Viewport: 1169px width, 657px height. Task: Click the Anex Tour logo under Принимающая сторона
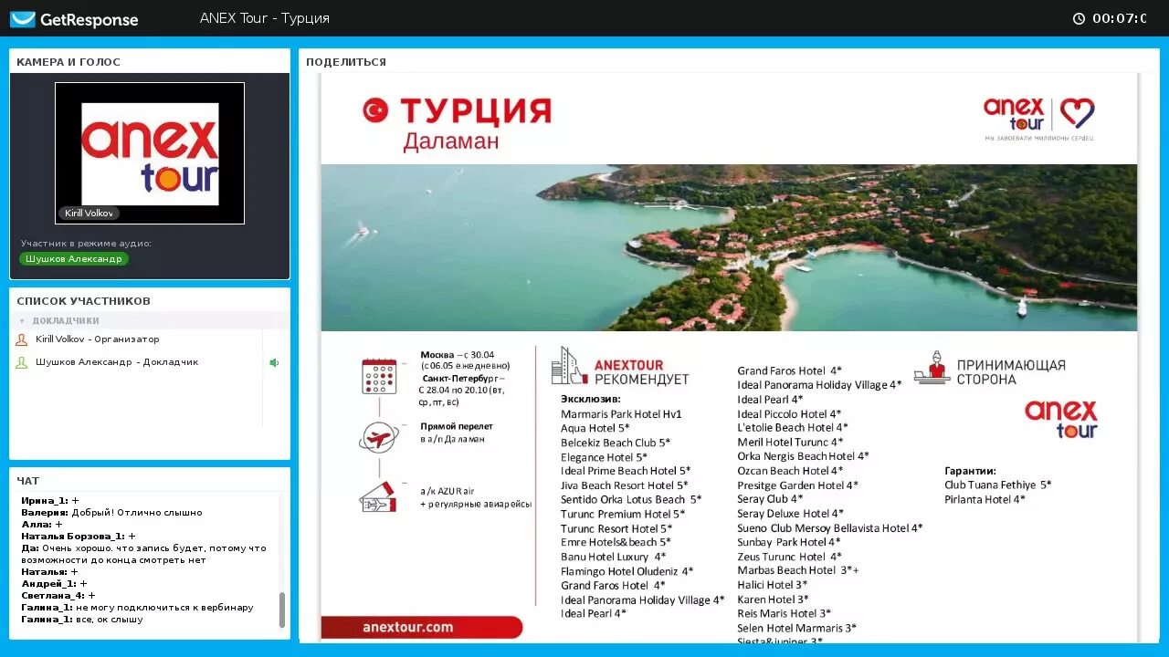click(x=1061, y=419)
